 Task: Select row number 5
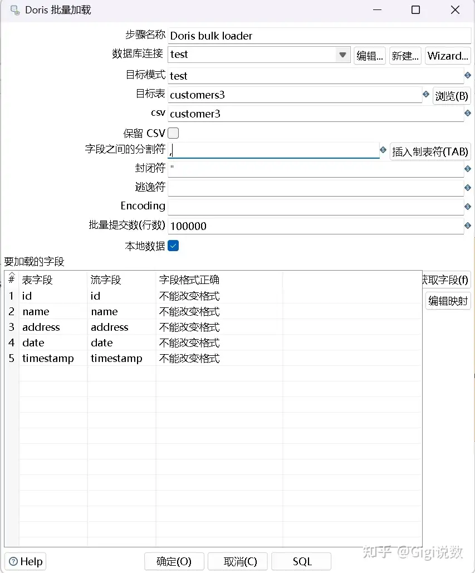[x=12, y=359]
